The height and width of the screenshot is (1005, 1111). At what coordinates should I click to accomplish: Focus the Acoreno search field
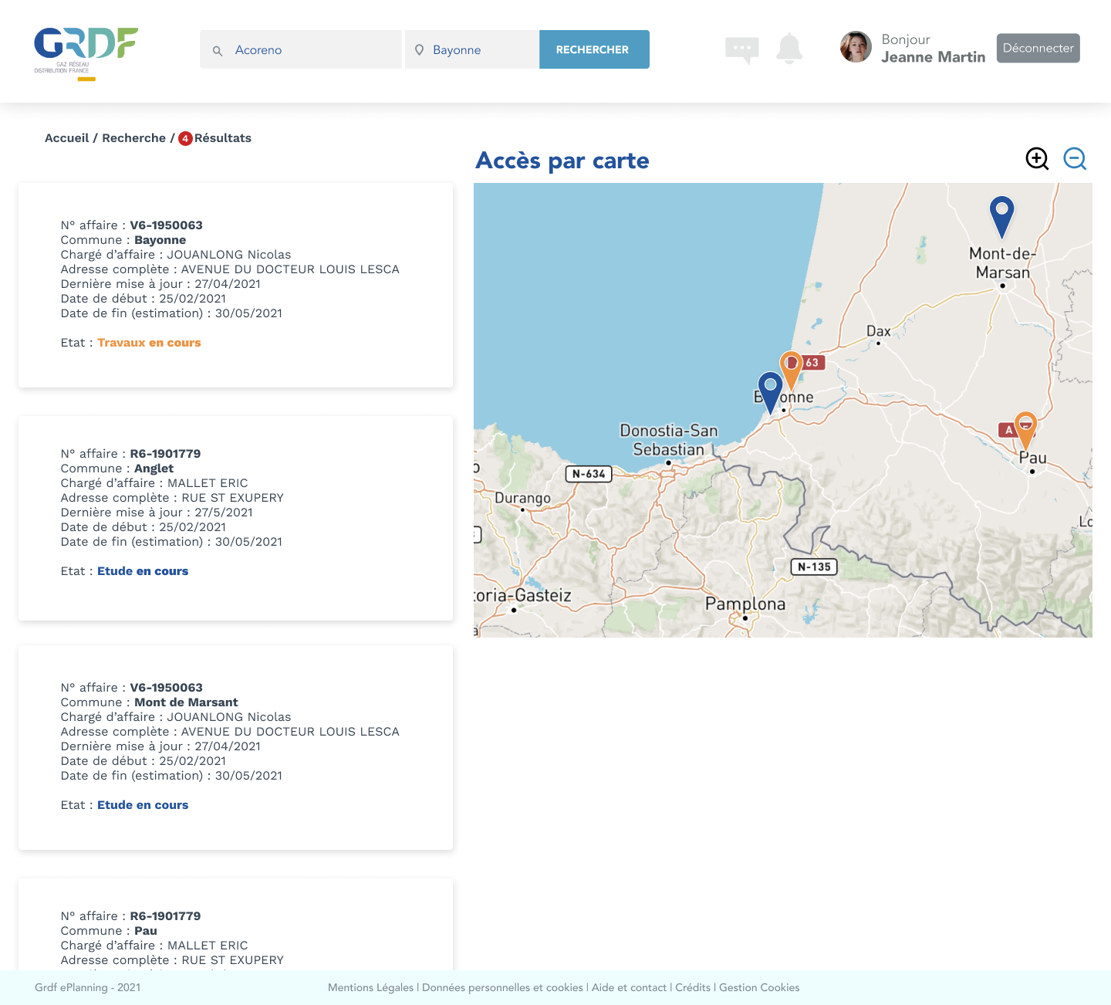pos(301,49)
